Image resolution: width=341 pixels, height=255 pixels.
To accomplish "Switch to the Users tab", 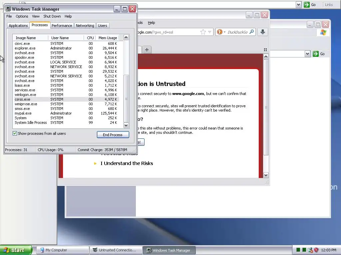I will 103,26.
